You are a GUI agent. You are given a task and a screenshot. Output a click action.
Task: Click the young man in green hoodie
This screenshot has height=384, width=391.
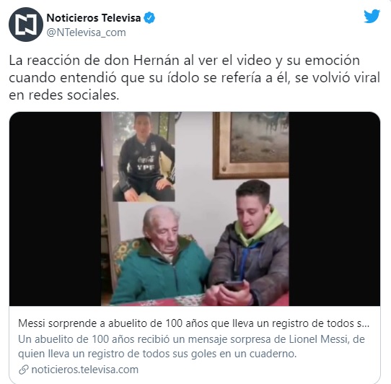(250, 243)
